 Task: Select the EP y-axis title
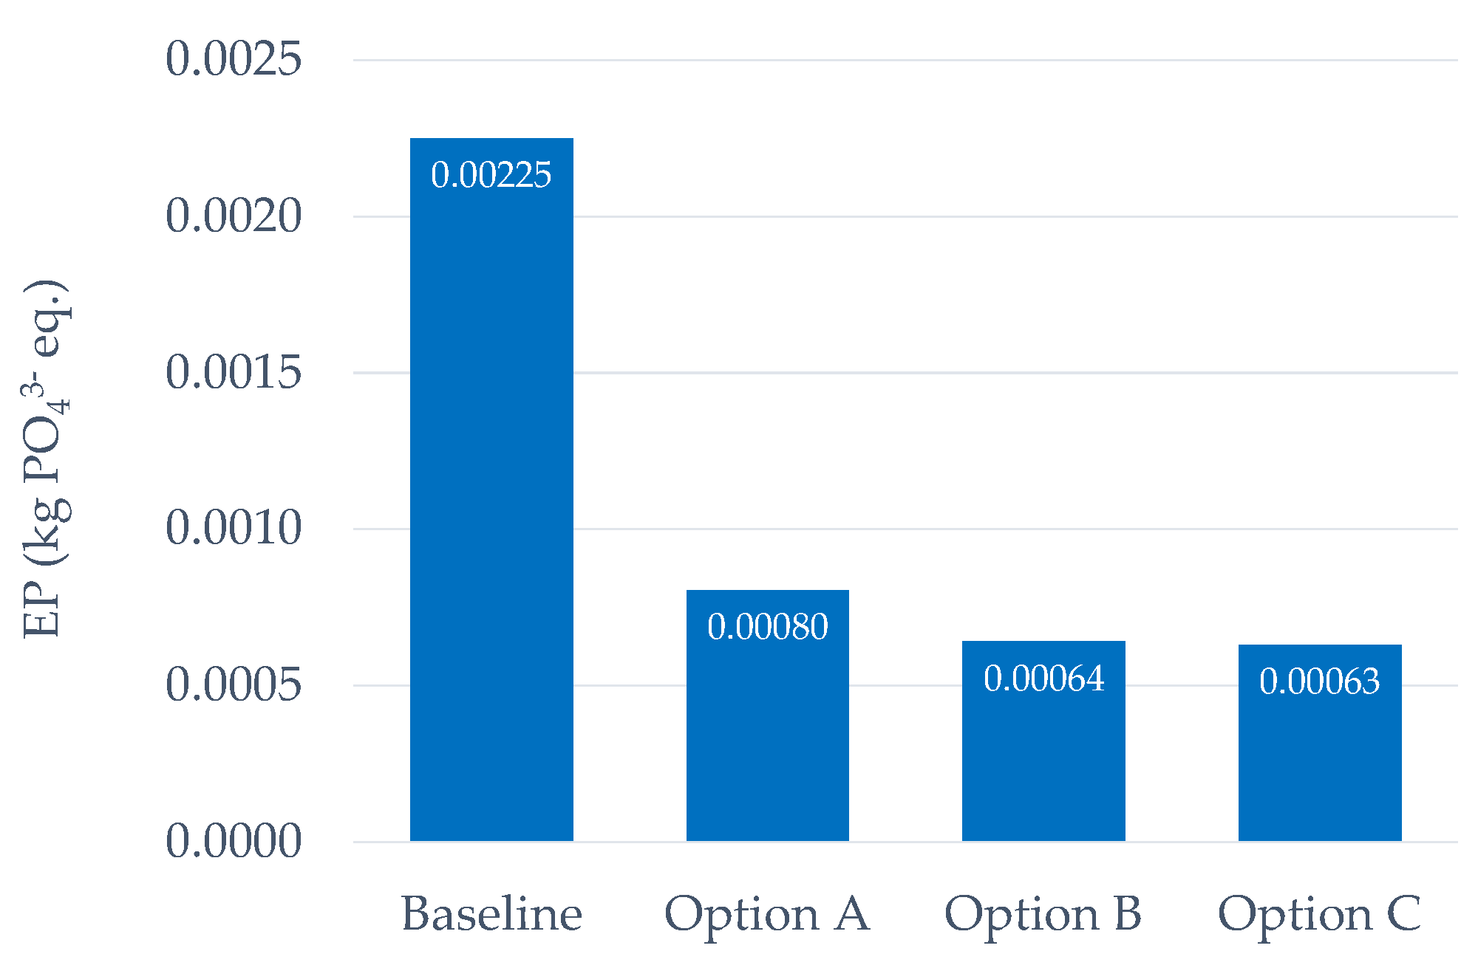[47, 459]
